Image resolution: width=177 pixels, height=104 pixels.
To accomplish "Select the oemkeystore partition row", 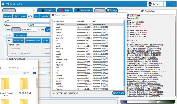I will (x=88, y=60).
